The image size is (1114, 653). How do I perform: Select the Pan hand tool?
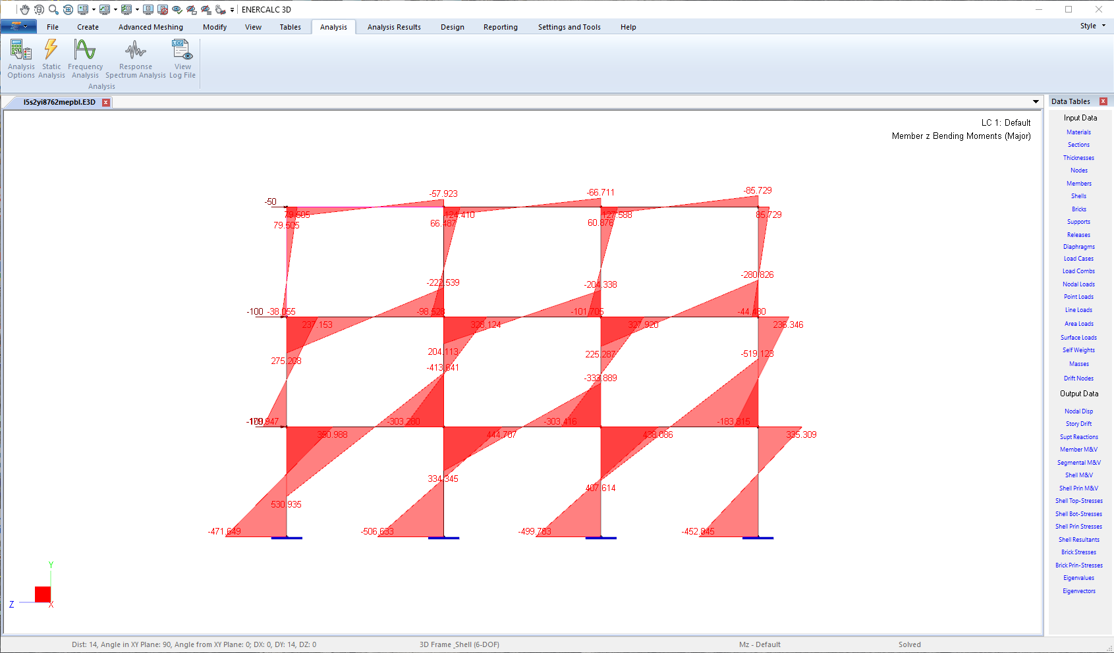24,9
